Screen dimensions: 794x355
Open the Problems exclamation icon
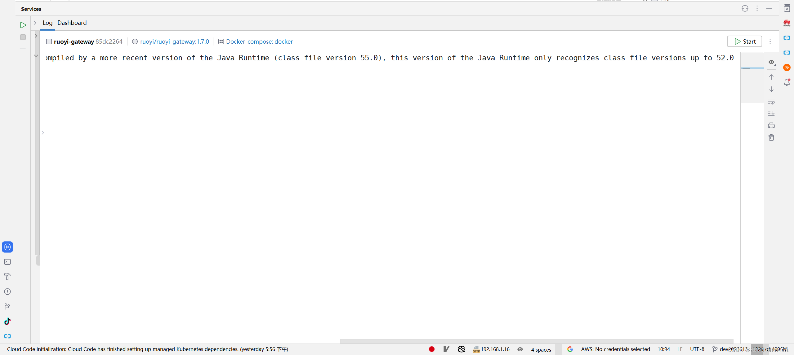(7, 292)
